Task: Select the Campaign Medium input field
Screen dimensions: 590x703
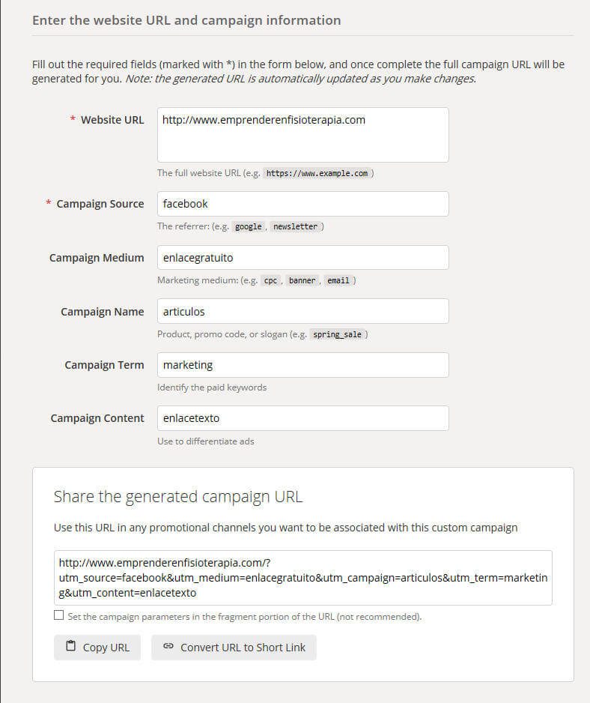Action: pyautogui.click(x=302, y=258)
